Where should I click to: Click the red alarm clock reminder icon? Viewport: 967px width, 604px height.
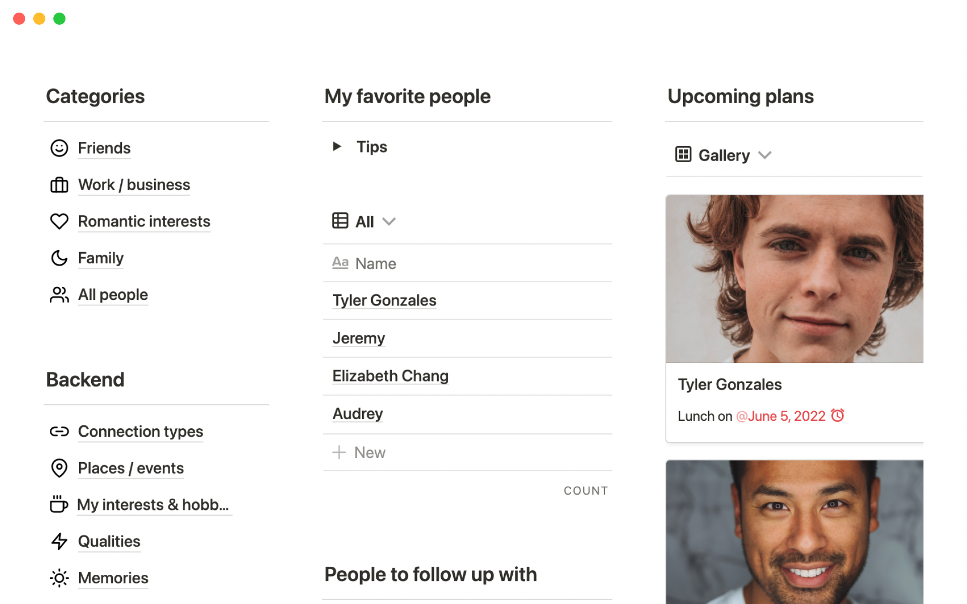pos(838,416)
